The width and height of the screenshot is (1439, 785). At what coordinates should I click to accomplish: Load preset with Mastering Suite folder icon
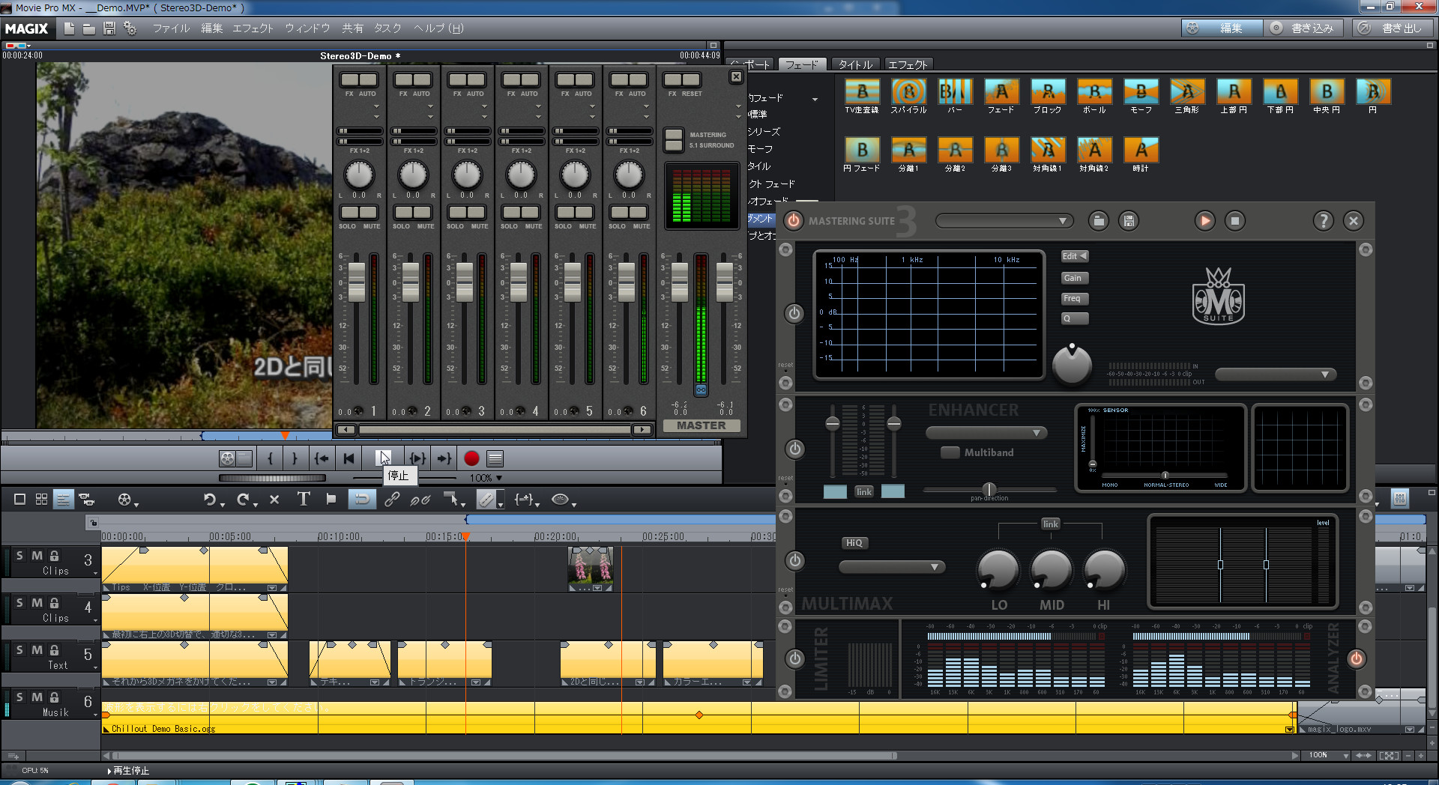click(1099, 221)
